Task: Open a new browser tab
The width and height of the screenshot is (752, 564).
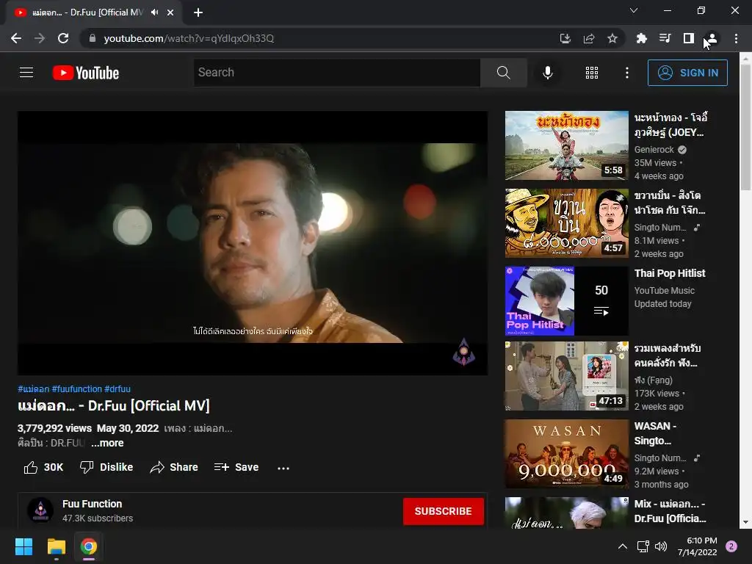Action: (x=198, y=12)
